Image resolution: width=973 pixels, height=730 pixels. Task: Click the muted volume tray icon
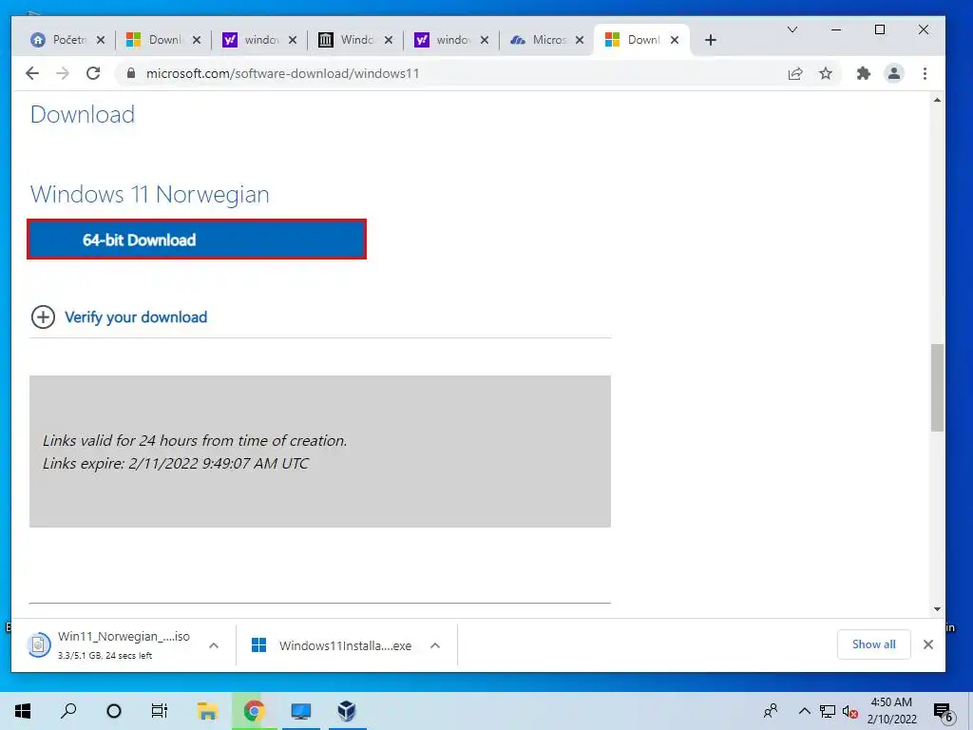pos(849,711)
